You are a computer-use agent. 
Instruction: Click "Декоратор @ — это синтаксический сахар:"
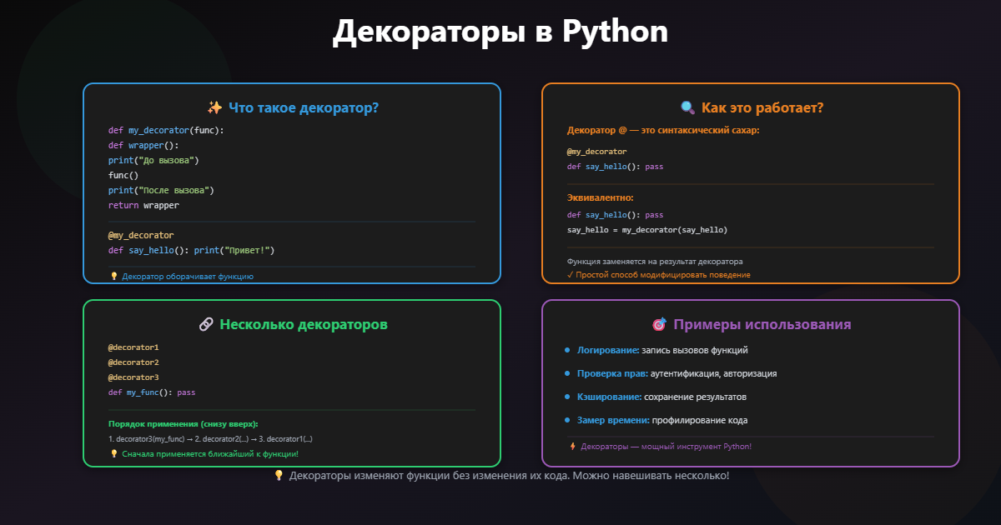click(663, 130)
